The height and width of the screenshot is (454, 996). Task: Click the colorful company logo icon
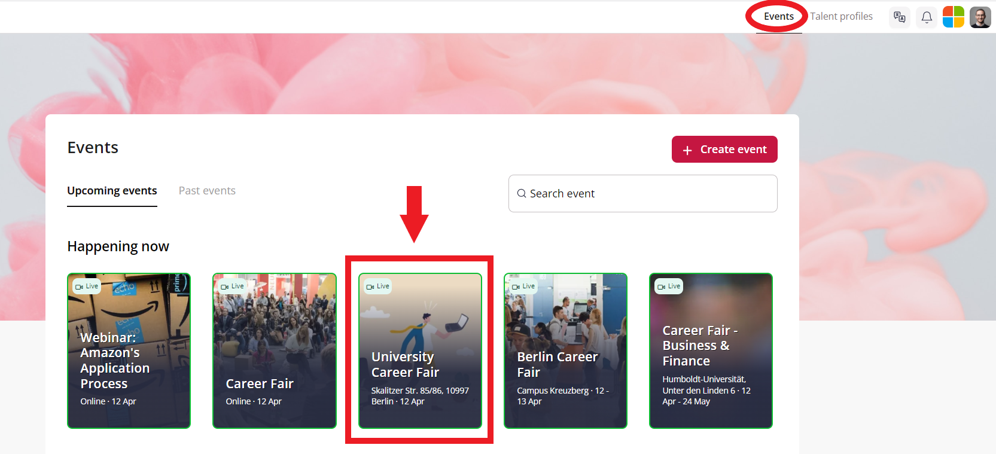[x=954, y=17]
